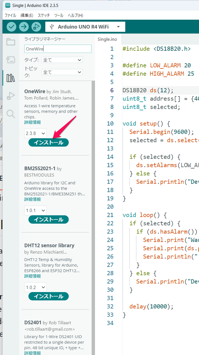Open the トピック filter dropdown
Viewport: 199px width, 355px height.
click(x=62, y=72)
